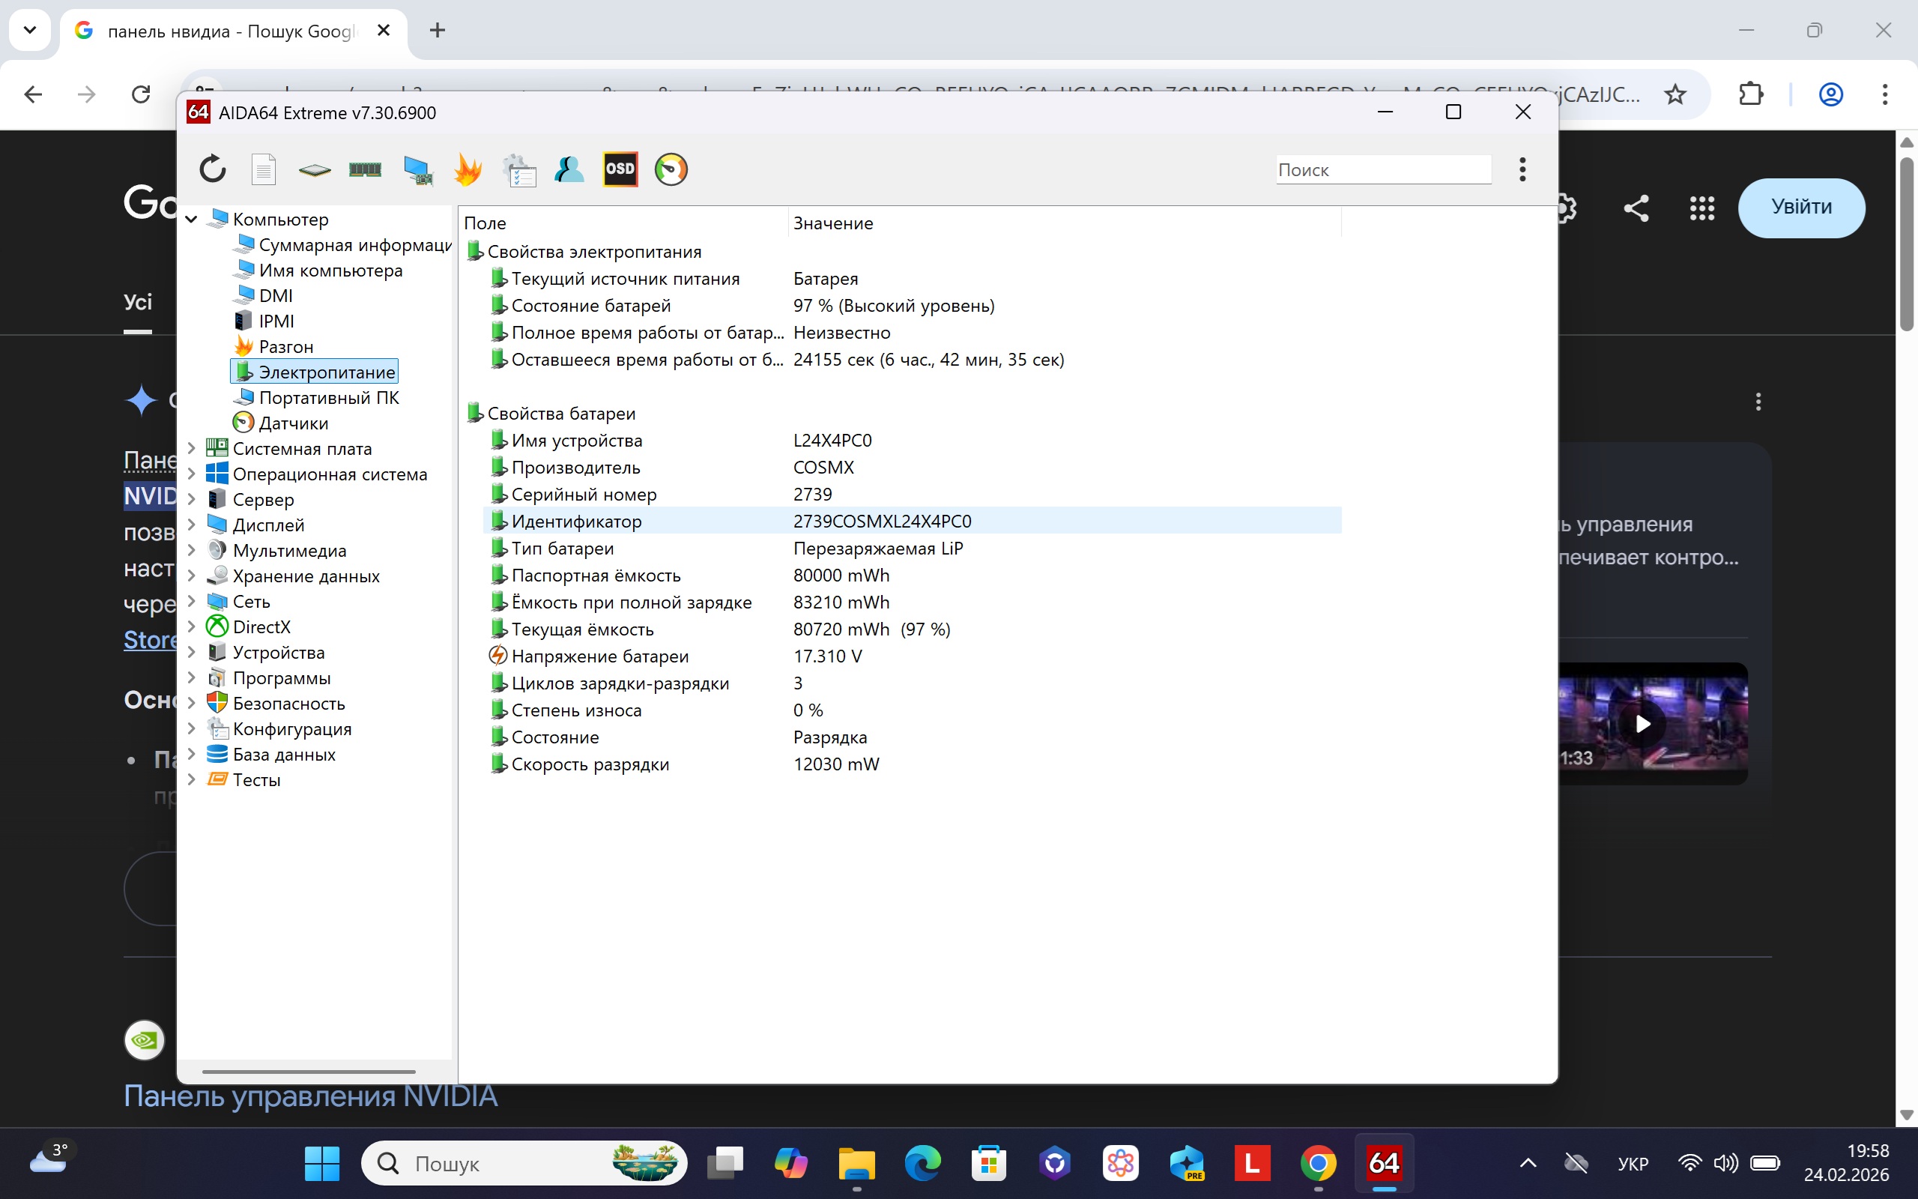Expand the Дисплей tree node
The image size is (1918, 1199).
tap(191, 525)
